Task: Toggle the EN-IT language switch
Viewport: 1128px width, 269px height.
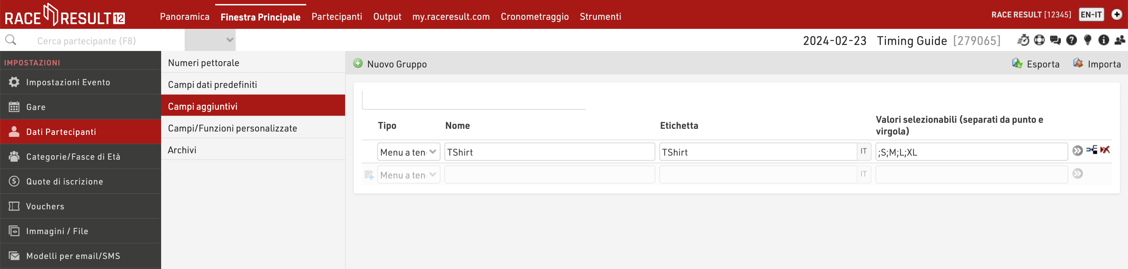Action: (1091, 14)
